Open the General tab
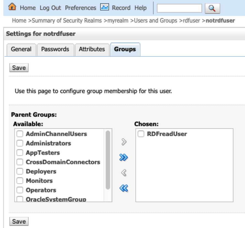 coord(21,50)
